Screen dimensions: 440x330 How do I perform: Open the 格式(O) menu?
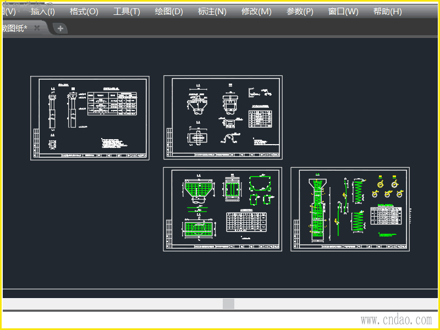coord(84,12)
